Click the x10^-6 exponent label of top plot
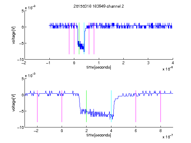 pyautogui.click(x=168, y=69)
